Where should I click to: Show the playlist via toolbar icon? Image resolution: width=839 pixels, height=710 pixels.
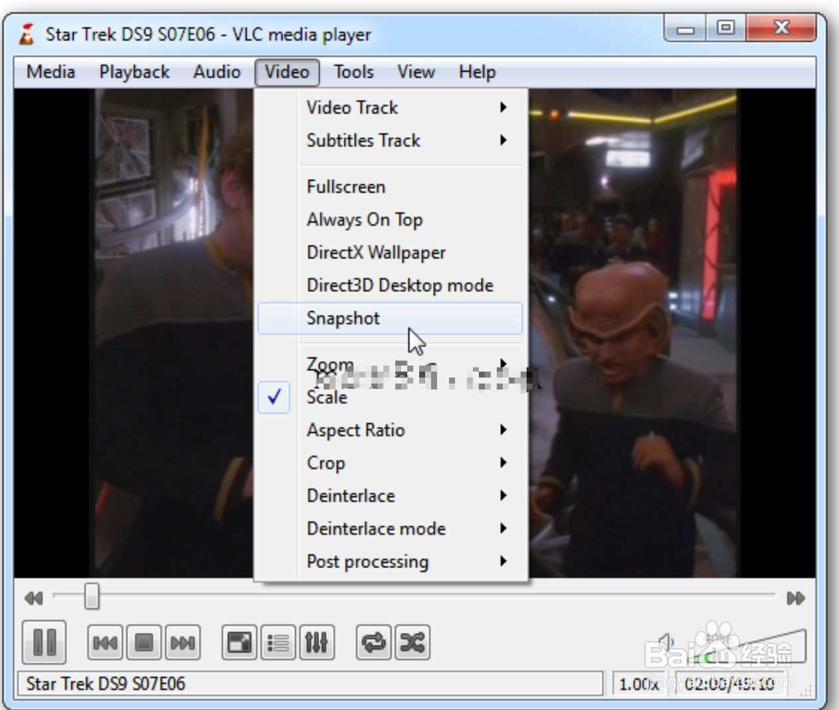point(278,642)
